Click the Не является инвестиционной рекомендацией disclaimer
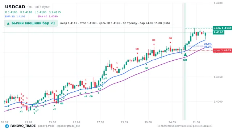The height and width of the screenshot is (130, 232). (x=185, y=126)
